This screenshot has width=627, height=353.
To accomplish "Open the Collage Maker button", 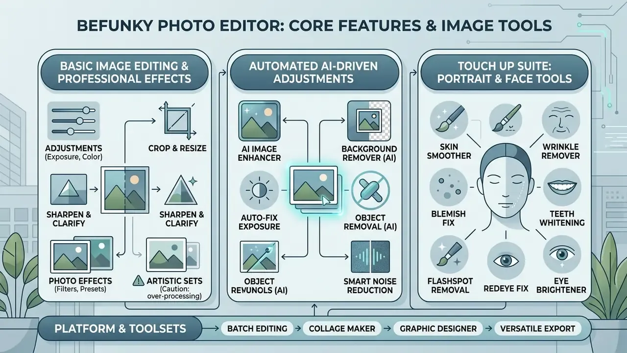I will click(x=342, y=328).
